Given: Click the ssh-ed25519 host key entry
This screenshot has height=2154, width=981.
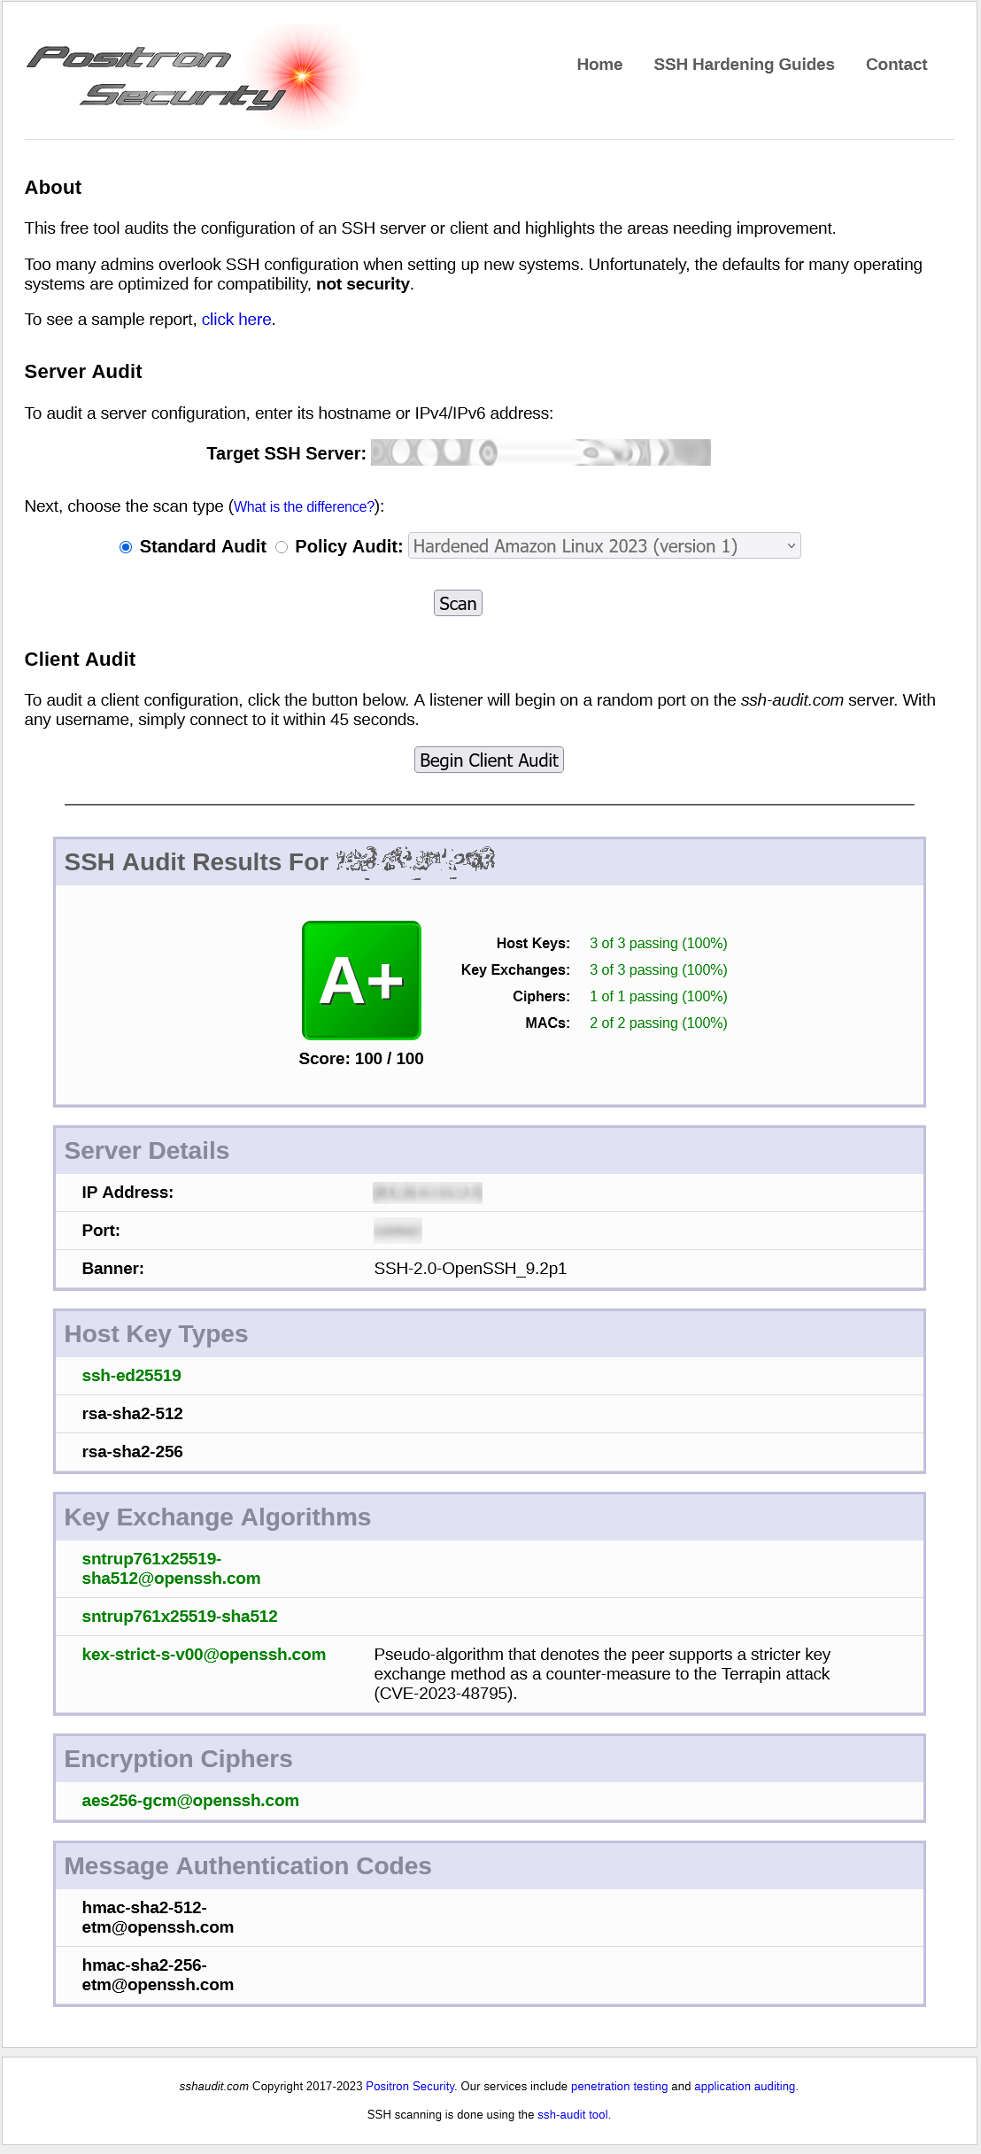Looking at the screenshot, I should click(131, 1376).
